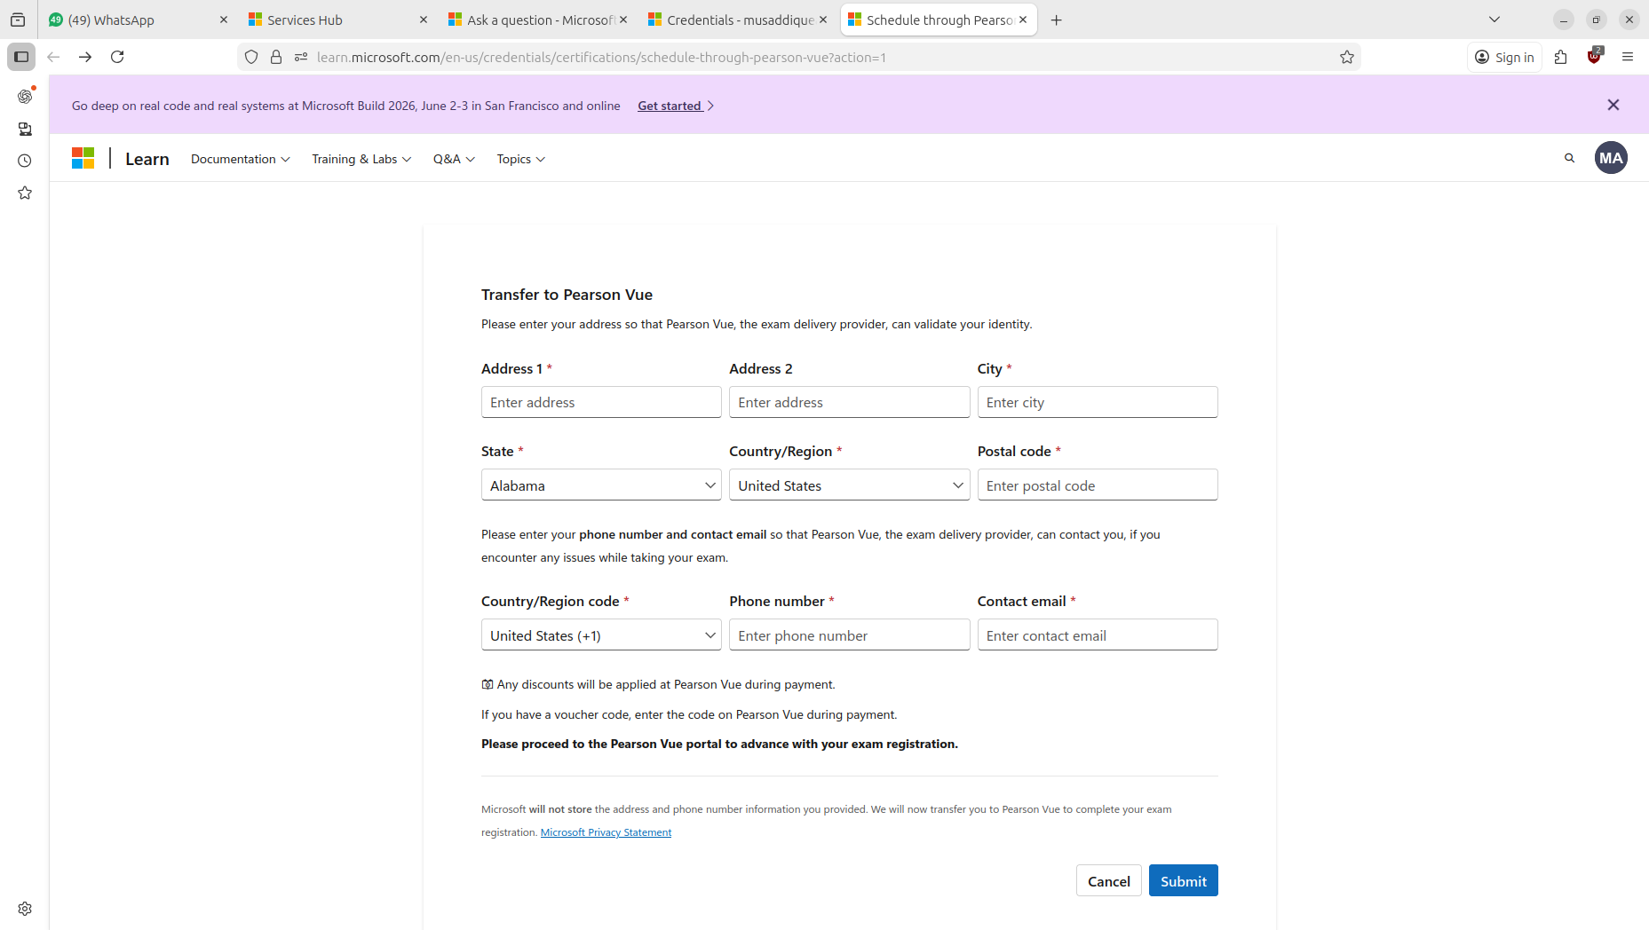1649x930 pixels.
Task: Switch to Credentials tab
Action: coord(738,20)
